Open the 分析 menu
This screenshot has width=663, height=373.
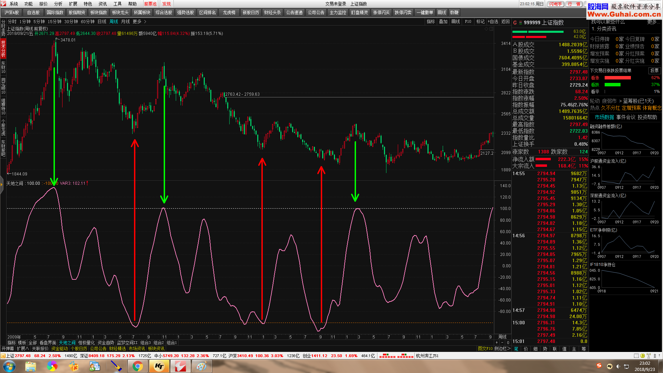coord(58,4)
